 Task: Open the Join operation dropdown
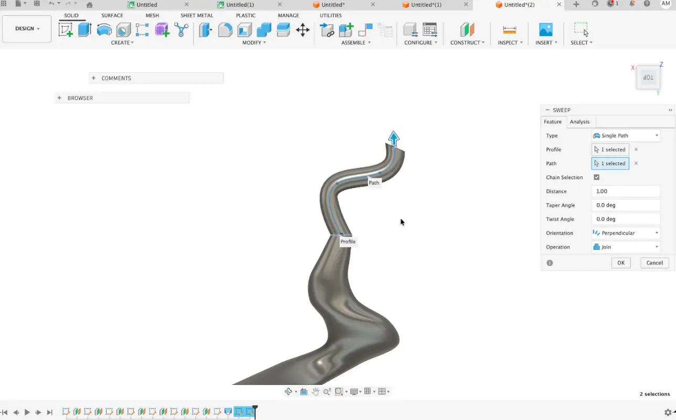(626, 247)
